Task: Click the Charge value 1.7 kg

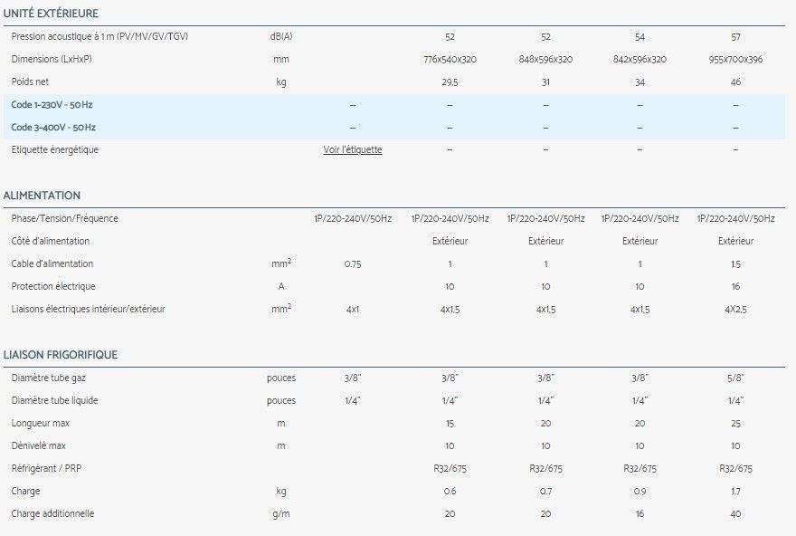Action: (735, 491)
